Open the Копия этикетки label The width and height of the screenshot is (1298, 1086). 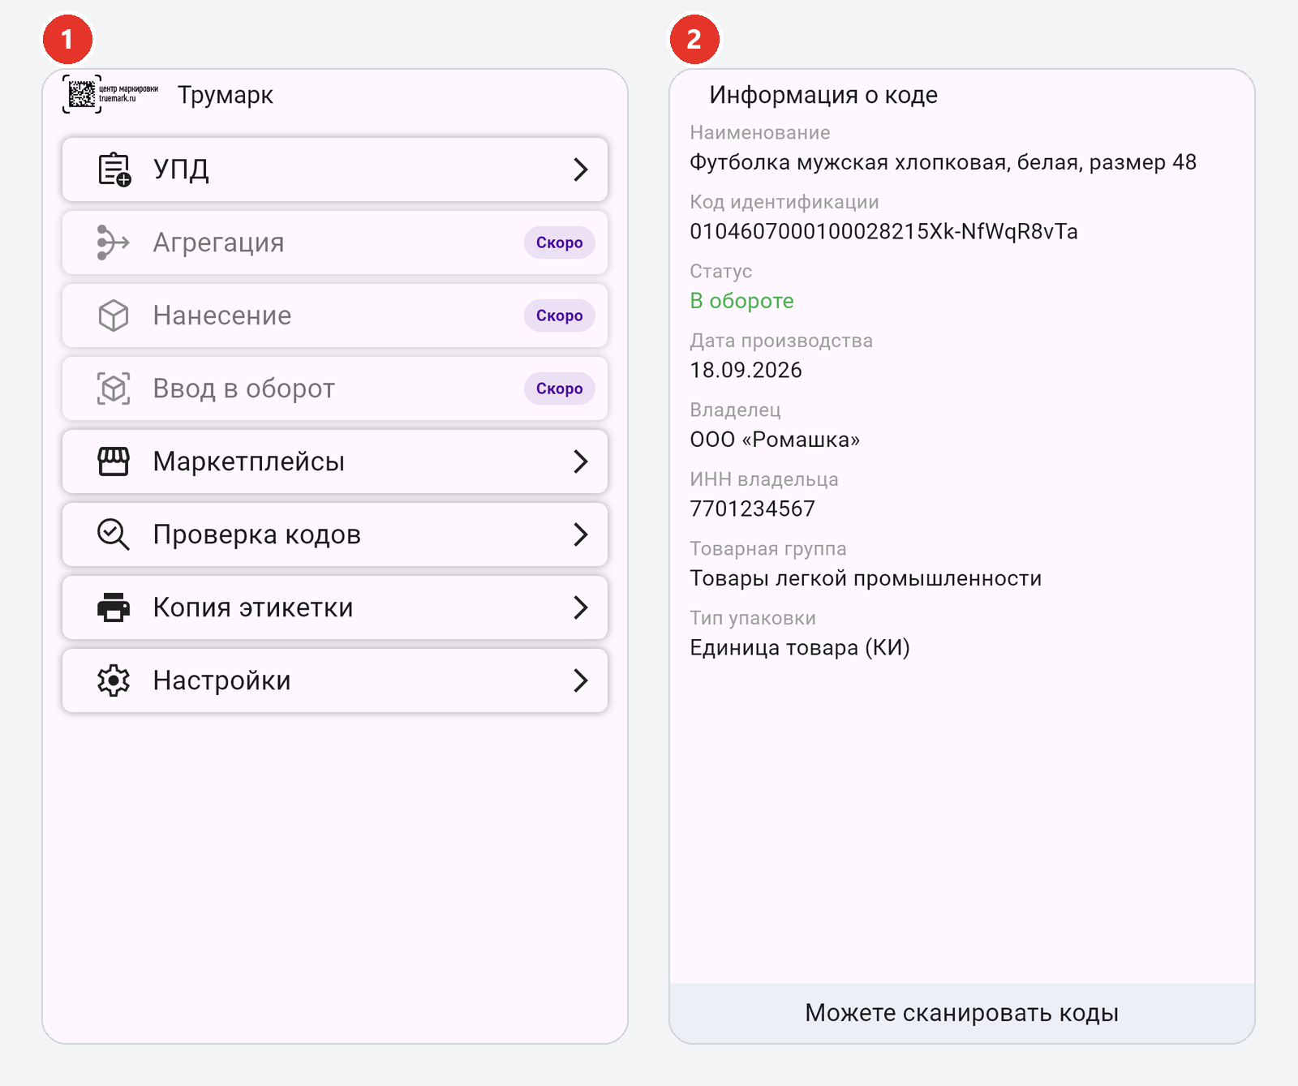pos(253,607)
